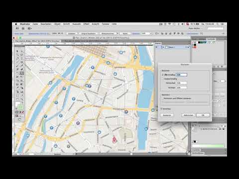Select the Ungleichmäßig radio option
Viewport: 239px width, 179px height.
(163, 79)
